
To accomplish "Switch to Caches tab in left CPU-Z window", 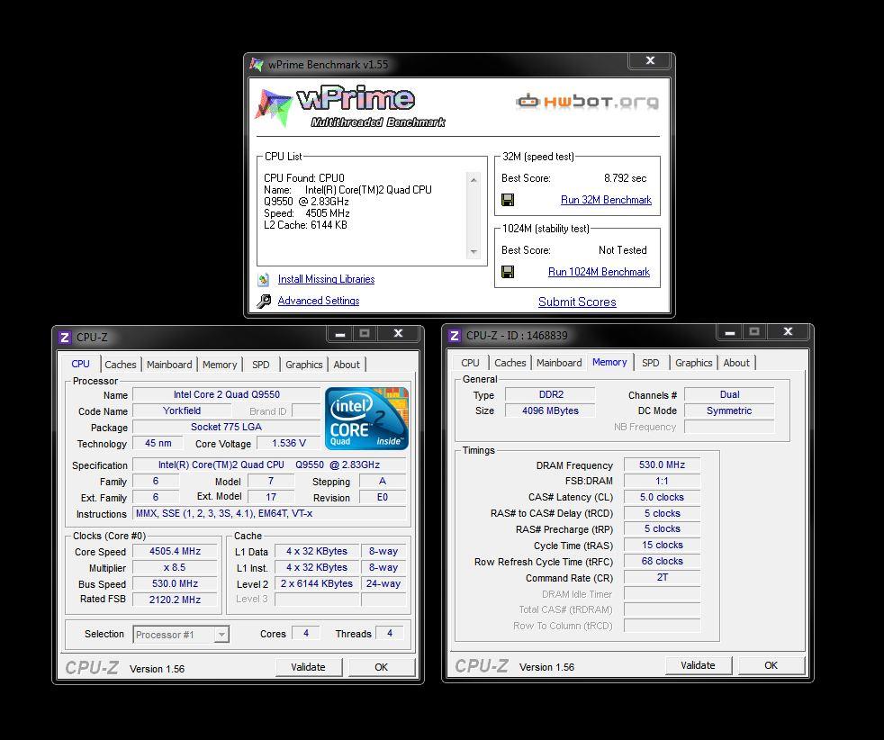I will [x=121, y=365].
